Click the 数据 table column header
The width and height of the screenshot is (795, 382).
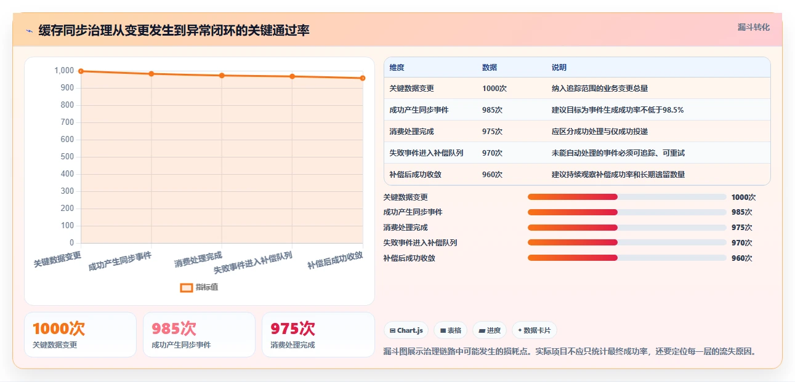[x=490, y=68]
